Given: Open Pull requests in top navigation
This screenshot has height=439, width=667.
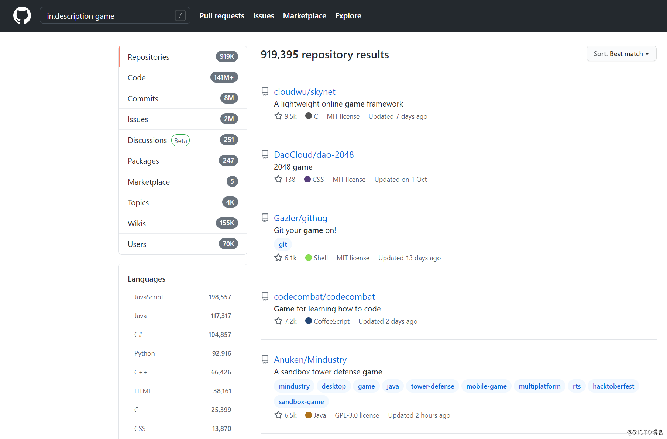Looking at the screenshot, I should 222,16.
